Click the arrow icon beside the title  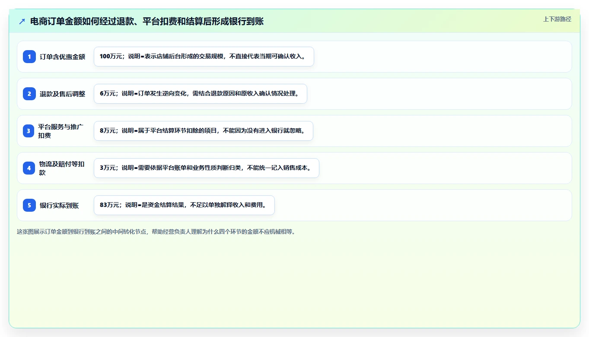coord(22,22)
